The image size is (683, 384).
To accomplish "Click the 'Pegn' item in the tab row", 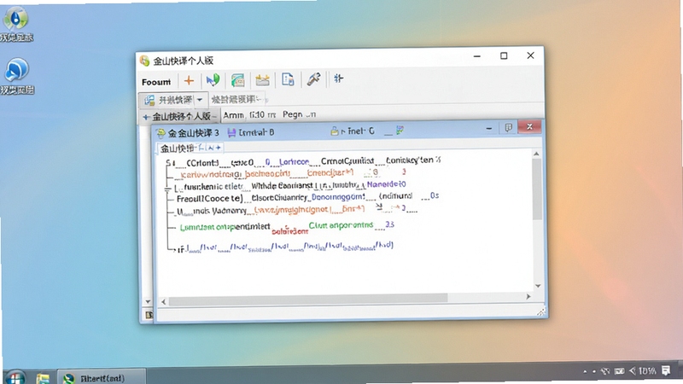I will (x=292, y=114).
